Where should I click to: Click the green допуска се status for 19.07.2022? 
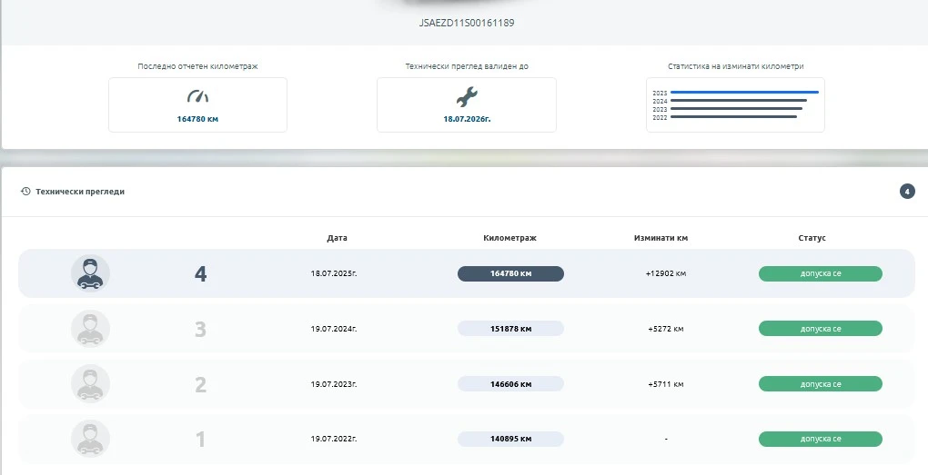(x=820, y=439)
